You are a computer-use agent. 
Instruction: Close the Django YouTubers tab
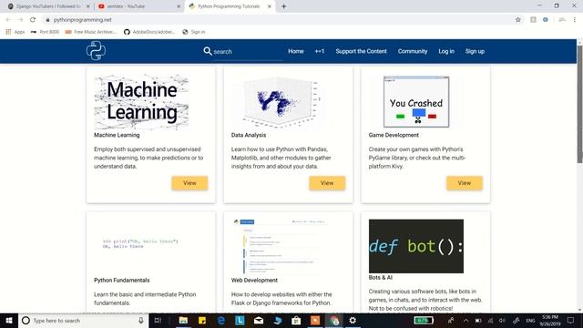click(x=87, y=6)
